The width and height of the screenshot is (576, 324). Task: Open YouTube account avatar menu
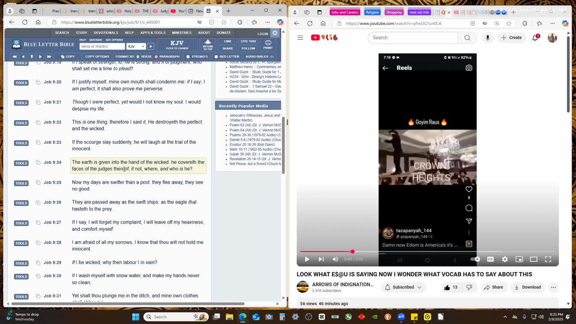click(552, 38)
